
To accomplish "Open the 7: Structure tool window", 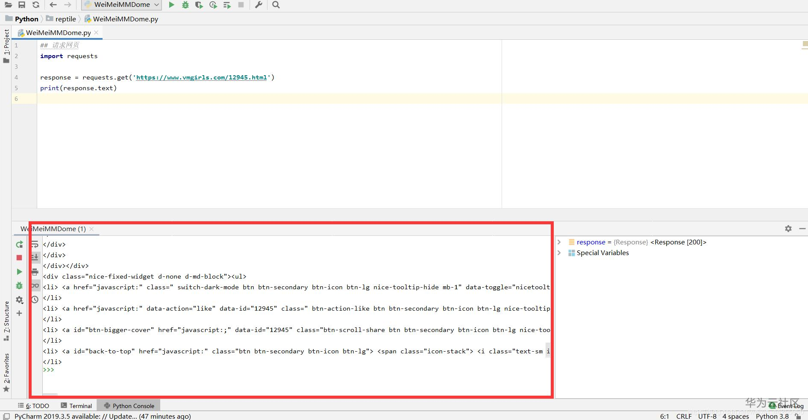I will click(6, 321).
